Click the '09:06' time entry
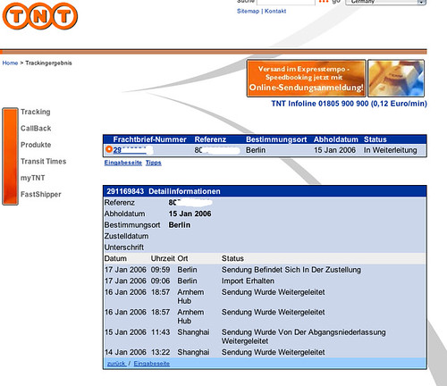 pos(160,281)
